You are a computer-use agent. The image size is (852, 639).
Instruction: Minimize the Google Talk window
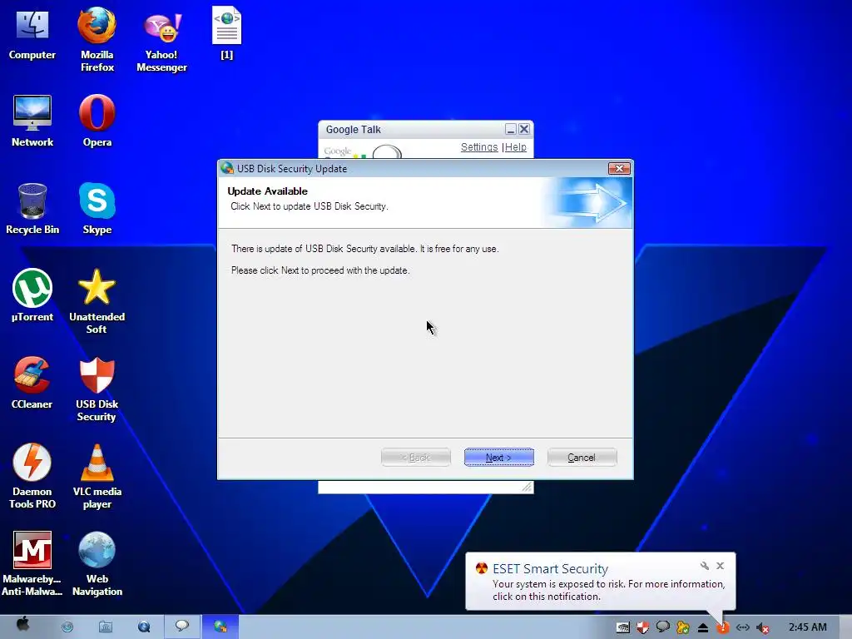[x=510, y=129]
